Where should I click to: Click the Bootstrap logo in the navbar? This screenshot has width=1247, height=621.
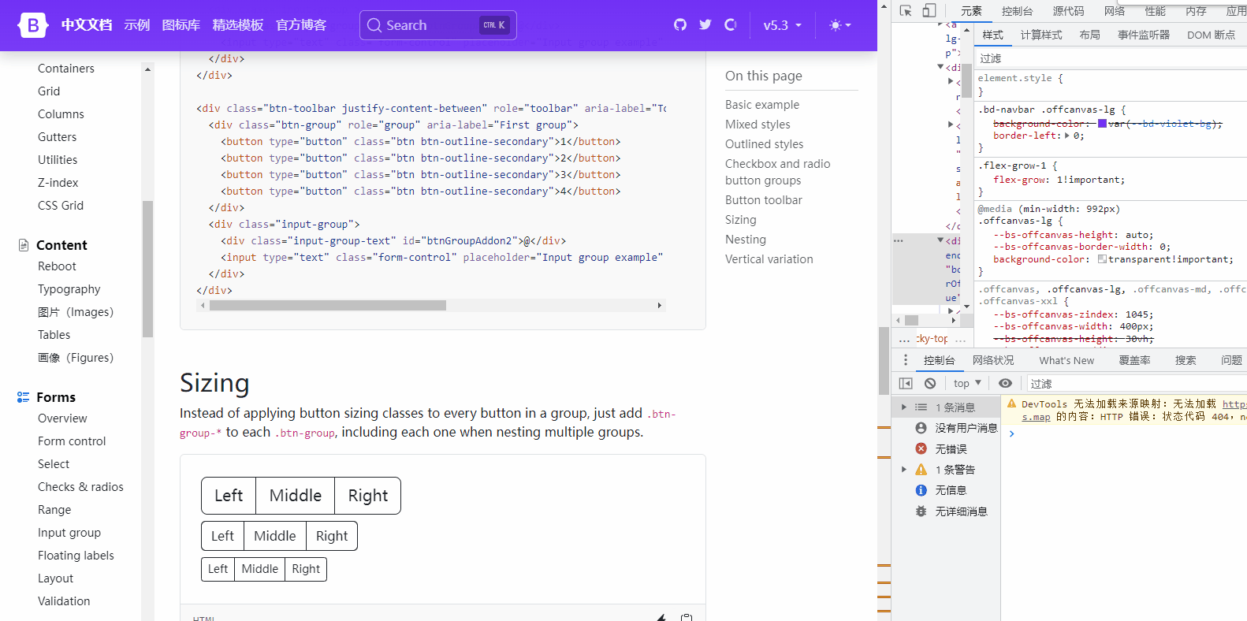pos(33,25)
